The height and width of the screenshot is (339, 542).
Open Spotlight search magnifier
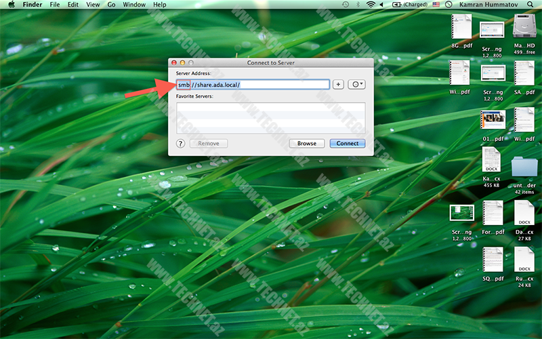pos(530,5)
